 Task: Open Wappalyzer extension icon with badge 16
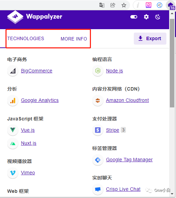tap(171, 5)
